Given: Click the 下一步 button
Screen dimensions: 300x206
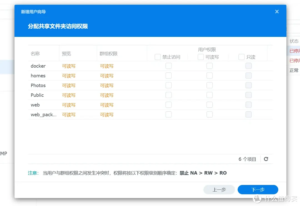Looking at the screenshot, I should click(258, 190).
